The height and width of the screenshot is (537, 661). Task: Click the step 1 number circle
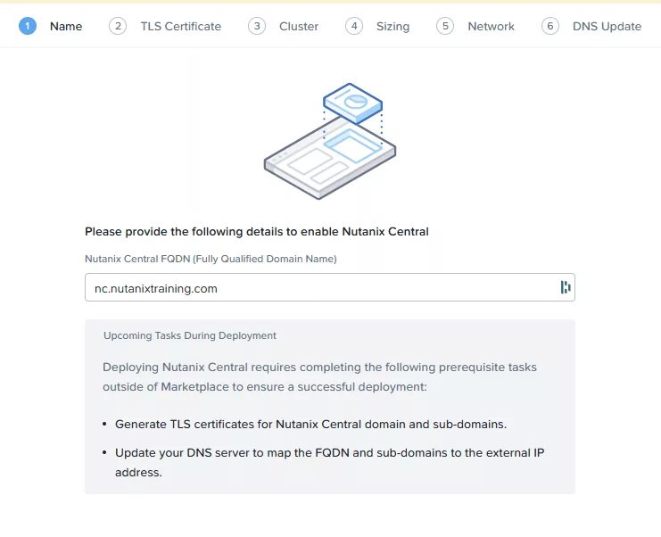(x=28, y=26)
